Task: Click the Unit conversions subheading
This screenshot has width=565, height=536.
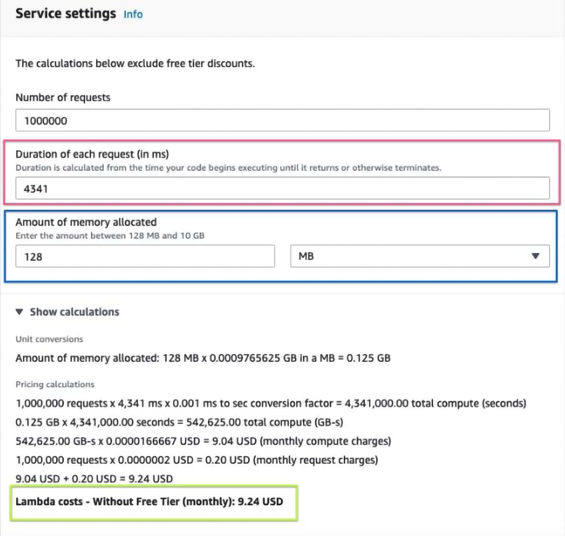Action: tap(49, 339)
